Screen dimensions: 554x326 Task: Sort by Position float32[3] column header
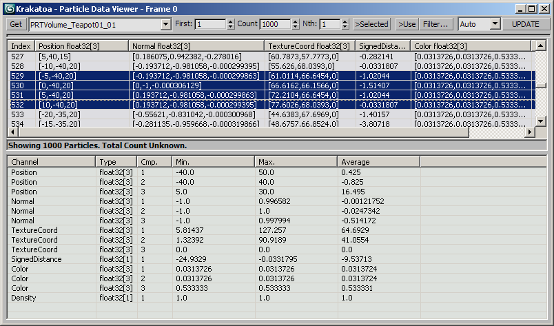pyautogui.click(x=82, y=45)
